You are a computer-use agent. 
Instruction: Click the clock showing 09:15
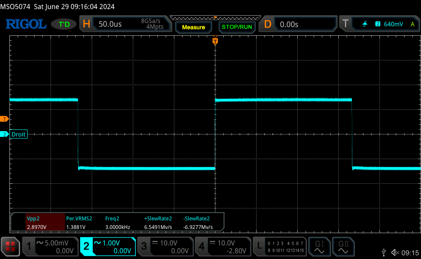(x=410, y=252)
